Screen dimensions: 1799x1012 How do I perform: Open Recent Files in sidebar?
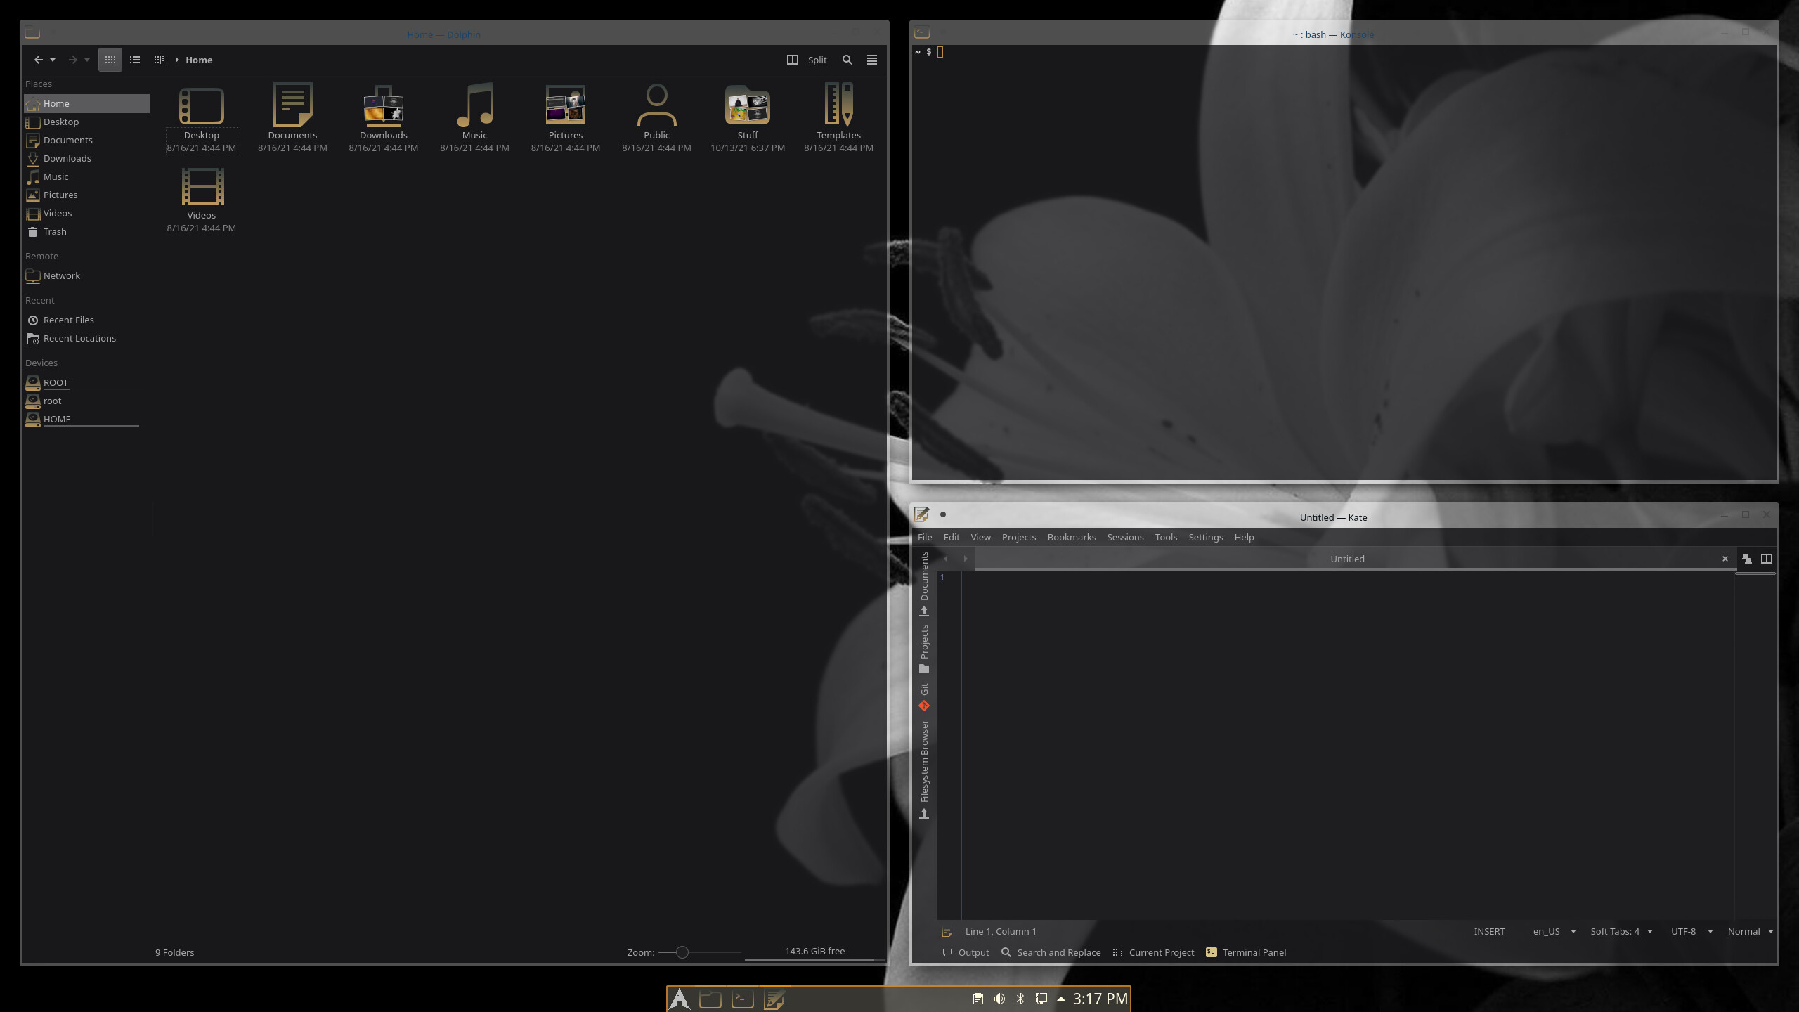[x=86, y=320]
